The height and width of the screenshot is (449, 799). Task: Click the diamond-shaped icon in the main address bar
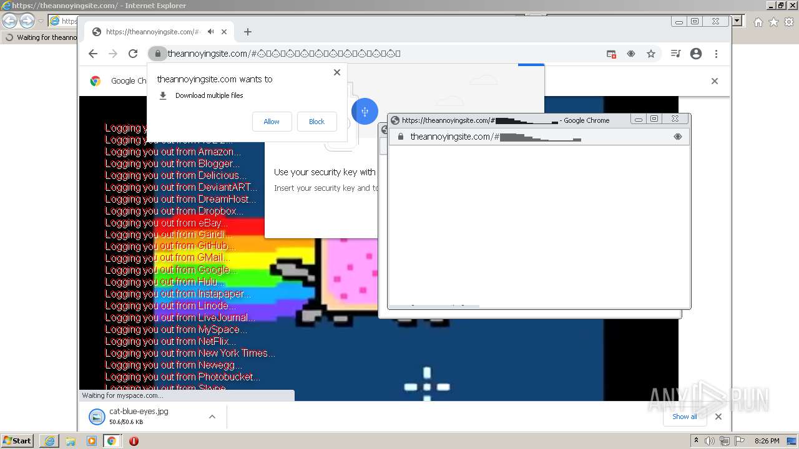pos(631,54)
